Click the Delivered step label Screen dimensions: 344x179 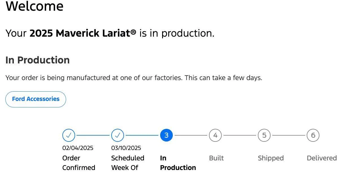[322, 158]
